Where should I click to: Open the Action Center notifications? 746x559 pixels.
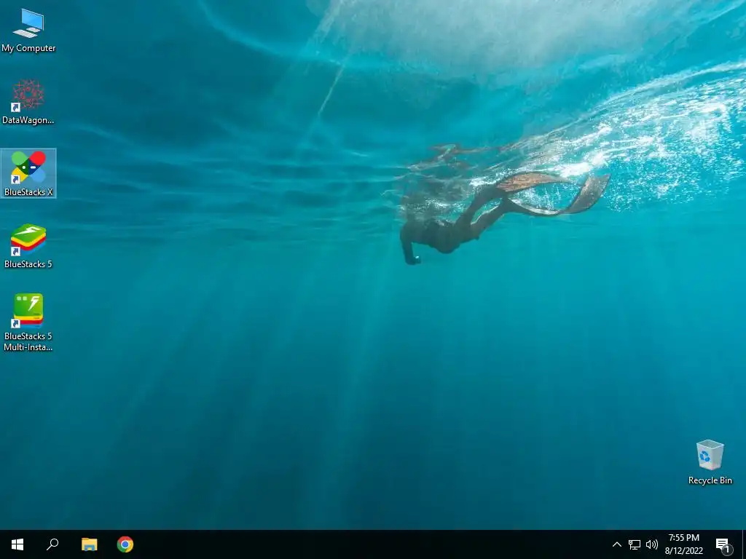tap(723, 544)
